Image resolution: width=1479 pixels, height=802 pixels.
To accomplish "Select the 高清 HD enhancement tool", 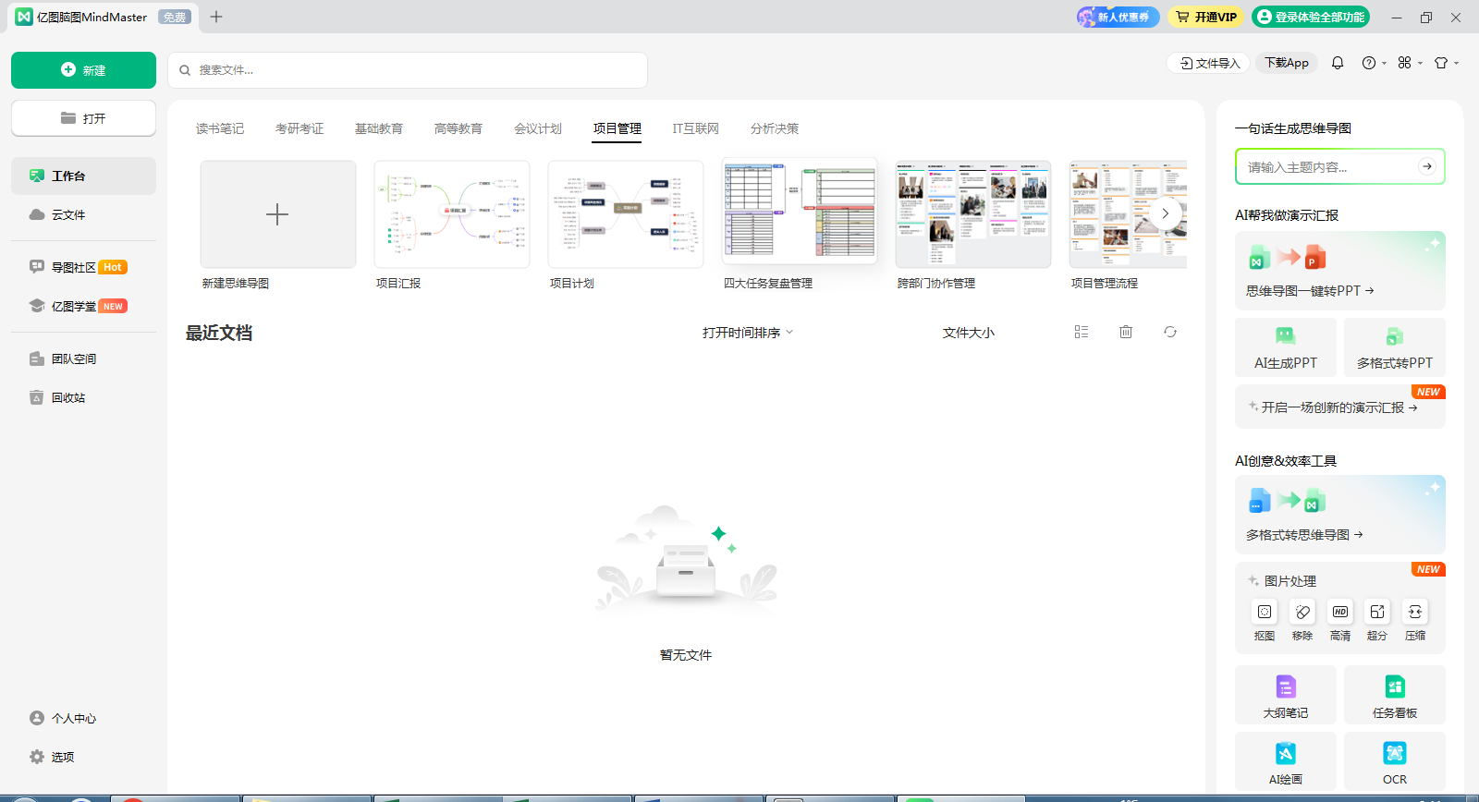I will 1339,613.
